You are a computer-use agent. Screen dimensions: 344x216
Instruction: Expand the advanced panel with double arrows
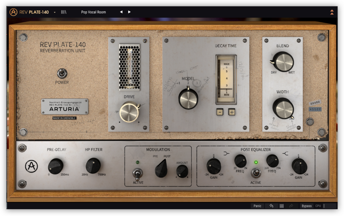pyautogui.click(x=332, y=12)
